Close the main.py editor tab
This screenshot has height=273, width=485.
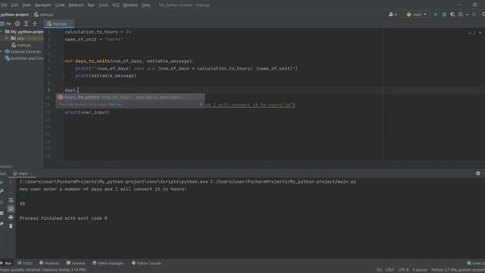click(x=70, y=24)
